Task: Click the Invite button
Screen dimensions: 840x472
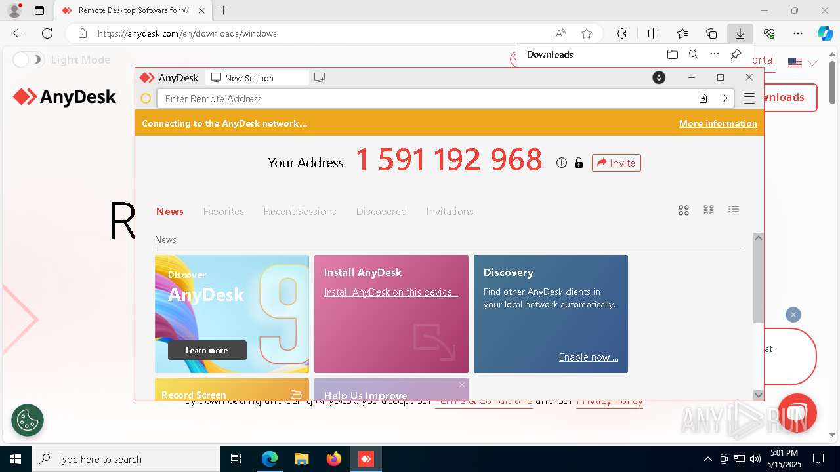Action: tap(616, 163)
